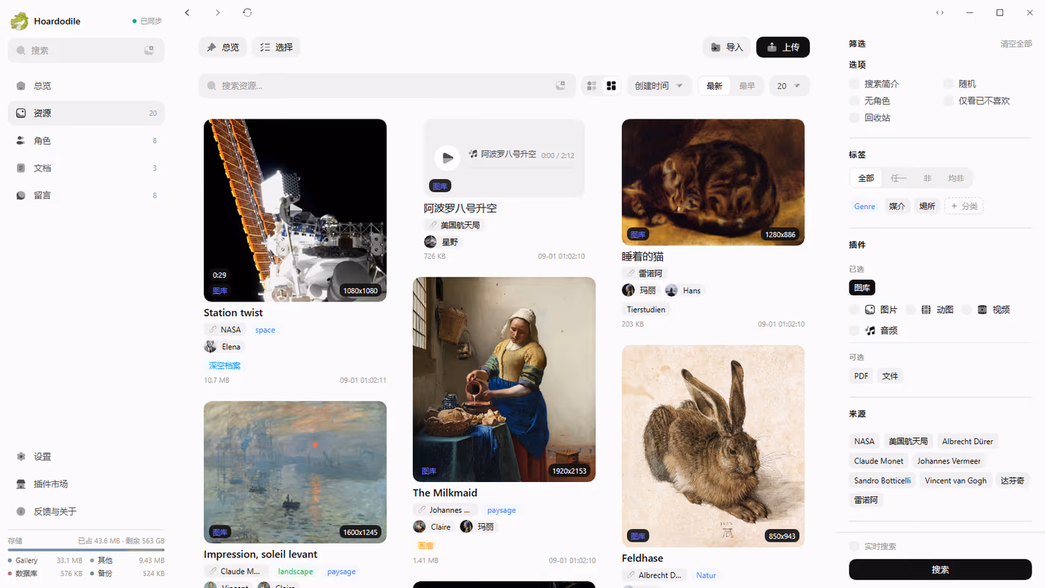
Task: Click the 导入 import button
Action: (x=727, y=47)
